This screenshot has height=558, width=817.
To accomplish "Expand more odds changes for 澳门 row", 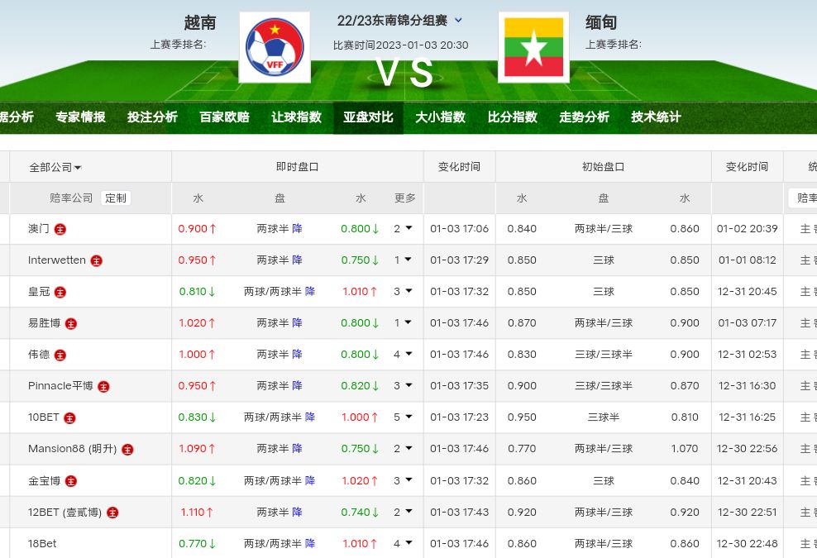I will tap(403, 228).
